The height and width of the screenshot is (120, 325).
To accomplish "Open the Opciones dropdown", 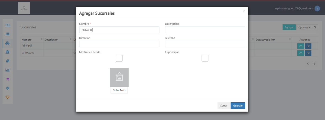I will 304,27.
